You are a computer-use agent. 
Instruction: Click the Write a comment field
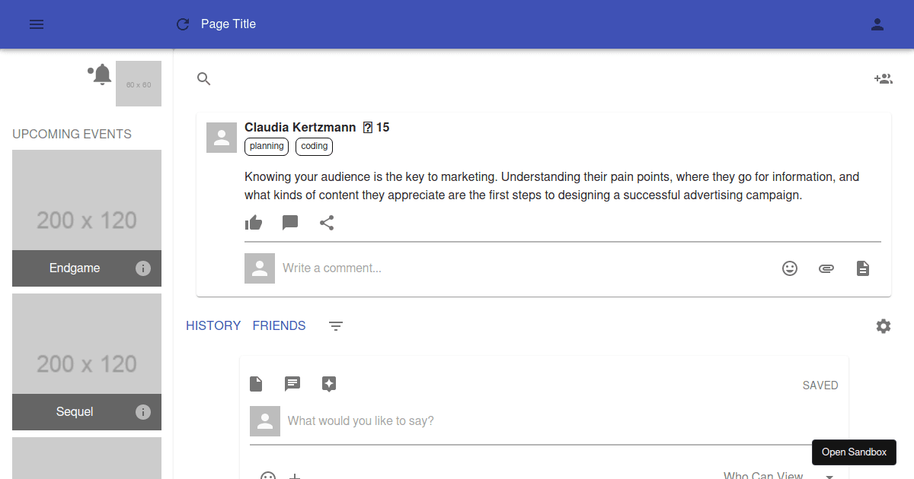click(x=526, y=268)
